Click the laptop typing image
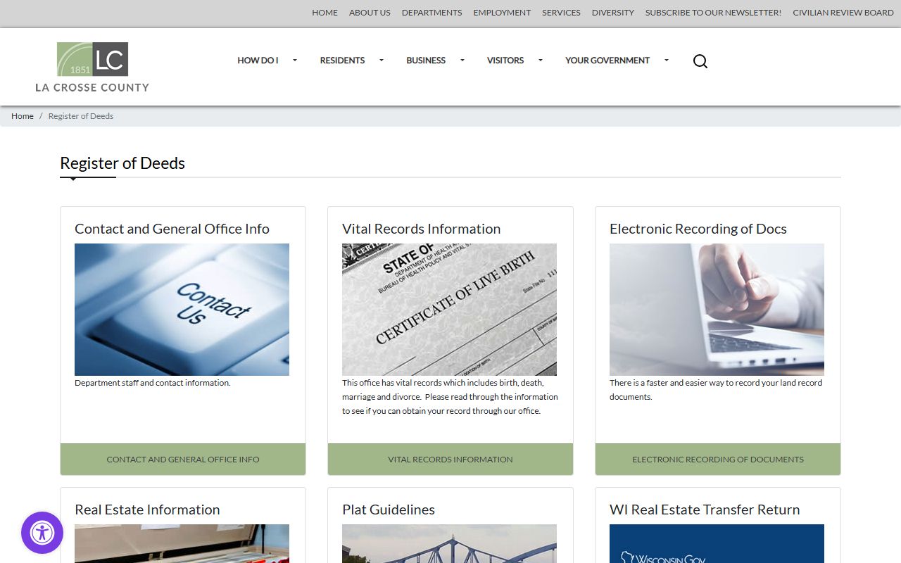 (x=717, y=310)
